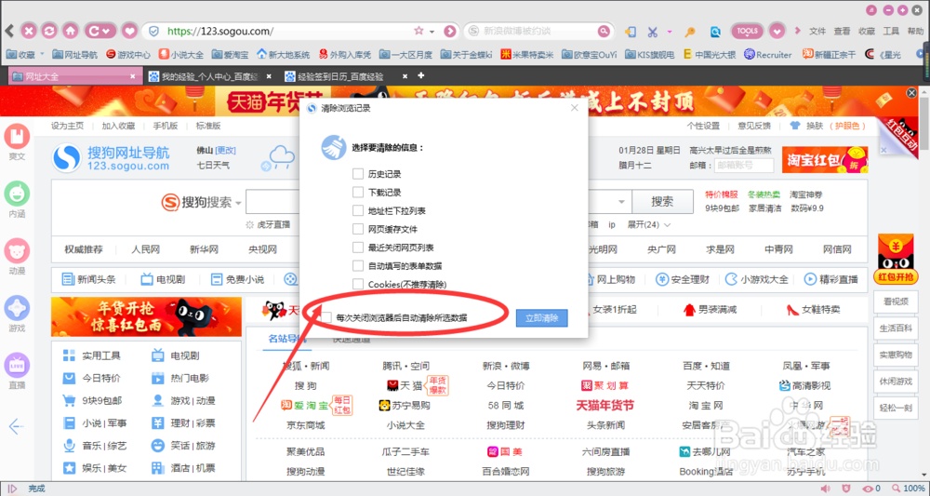
Task: Click the 邮箱账号 input field
Action: click(x=744, y=166)
